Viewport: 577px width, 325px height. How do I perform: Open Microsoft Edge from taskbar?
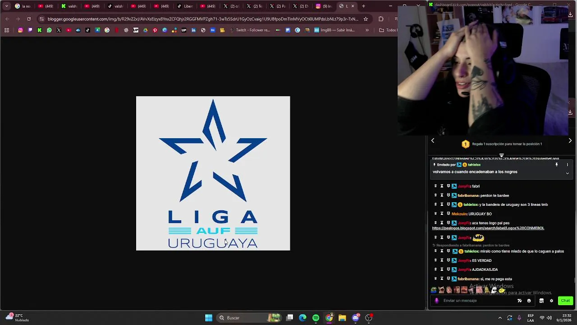click(x=302, y=318)
